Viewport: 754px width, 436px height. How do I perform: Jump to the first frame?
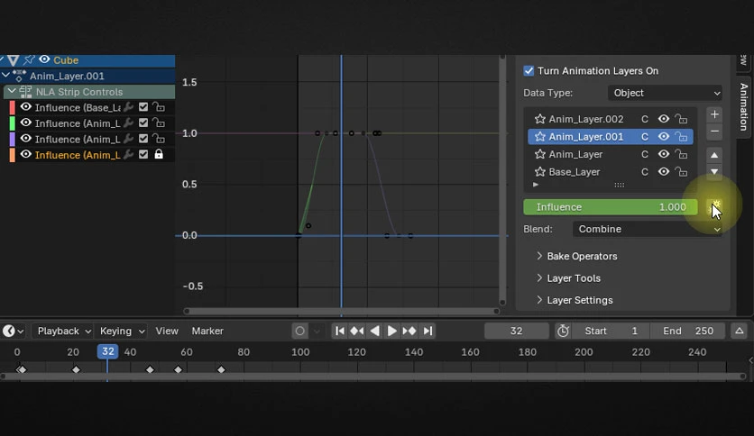click(x=339, y=331)
